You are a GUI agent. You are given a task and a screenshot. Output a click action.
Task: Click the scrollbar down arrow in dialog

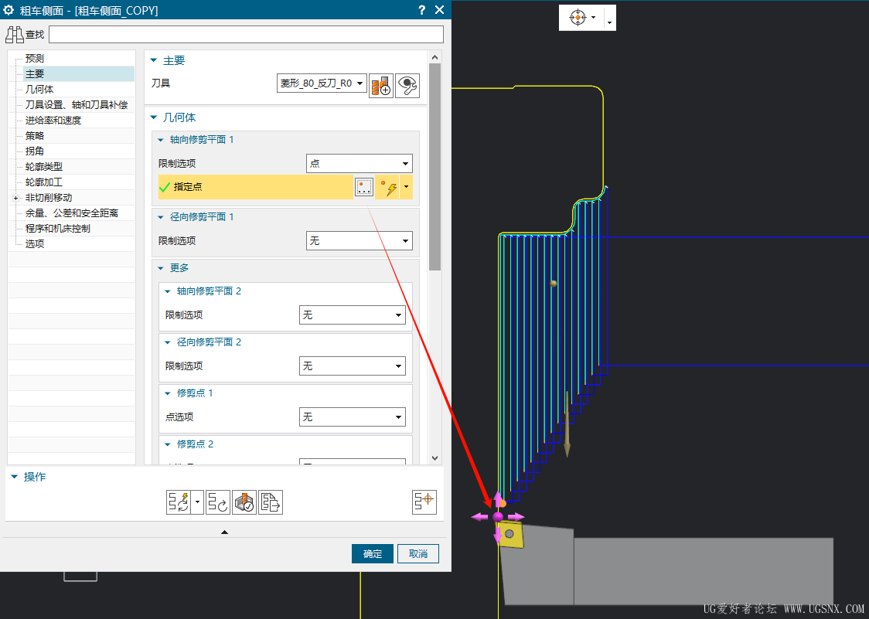(435, 458)
